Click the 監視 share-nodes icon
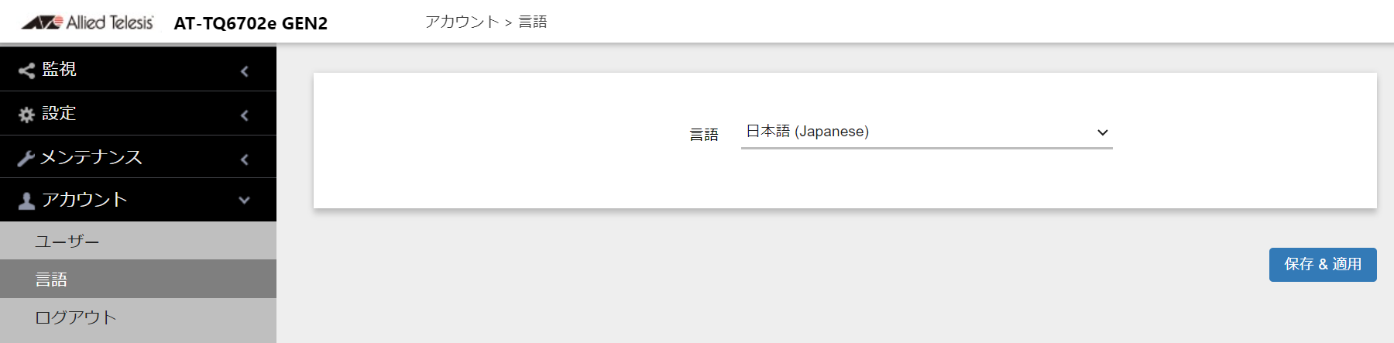This screenshot has height=343, width=1394. 26,70
